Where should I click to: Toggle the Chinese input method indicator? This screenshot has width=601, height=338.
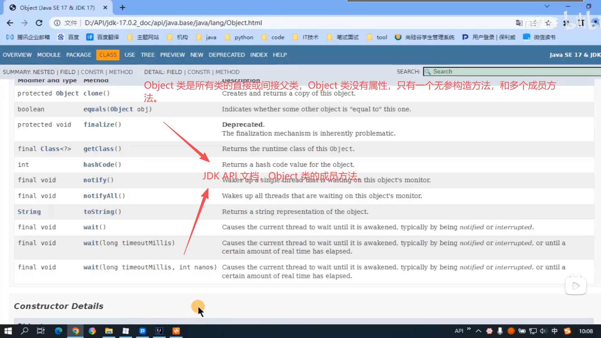(554, 331)
